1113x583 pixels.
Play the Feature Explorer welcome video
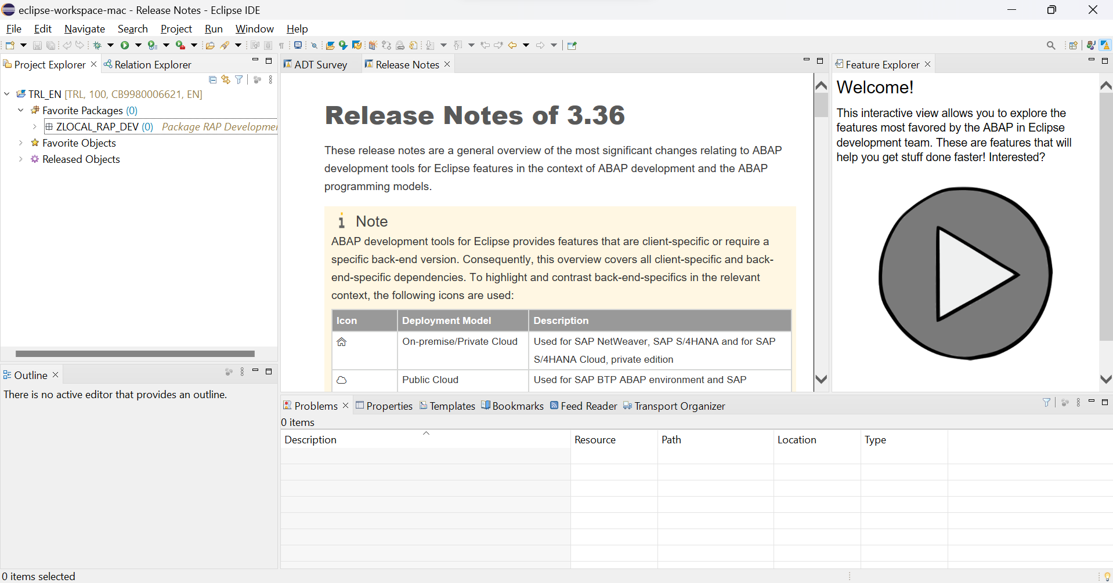pyautogui.click(x=966, y=274)
